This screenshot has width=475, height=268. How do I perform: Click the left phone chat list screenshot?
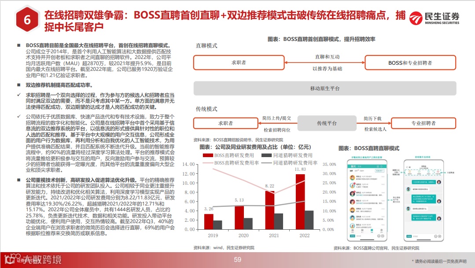pos(368,200)
